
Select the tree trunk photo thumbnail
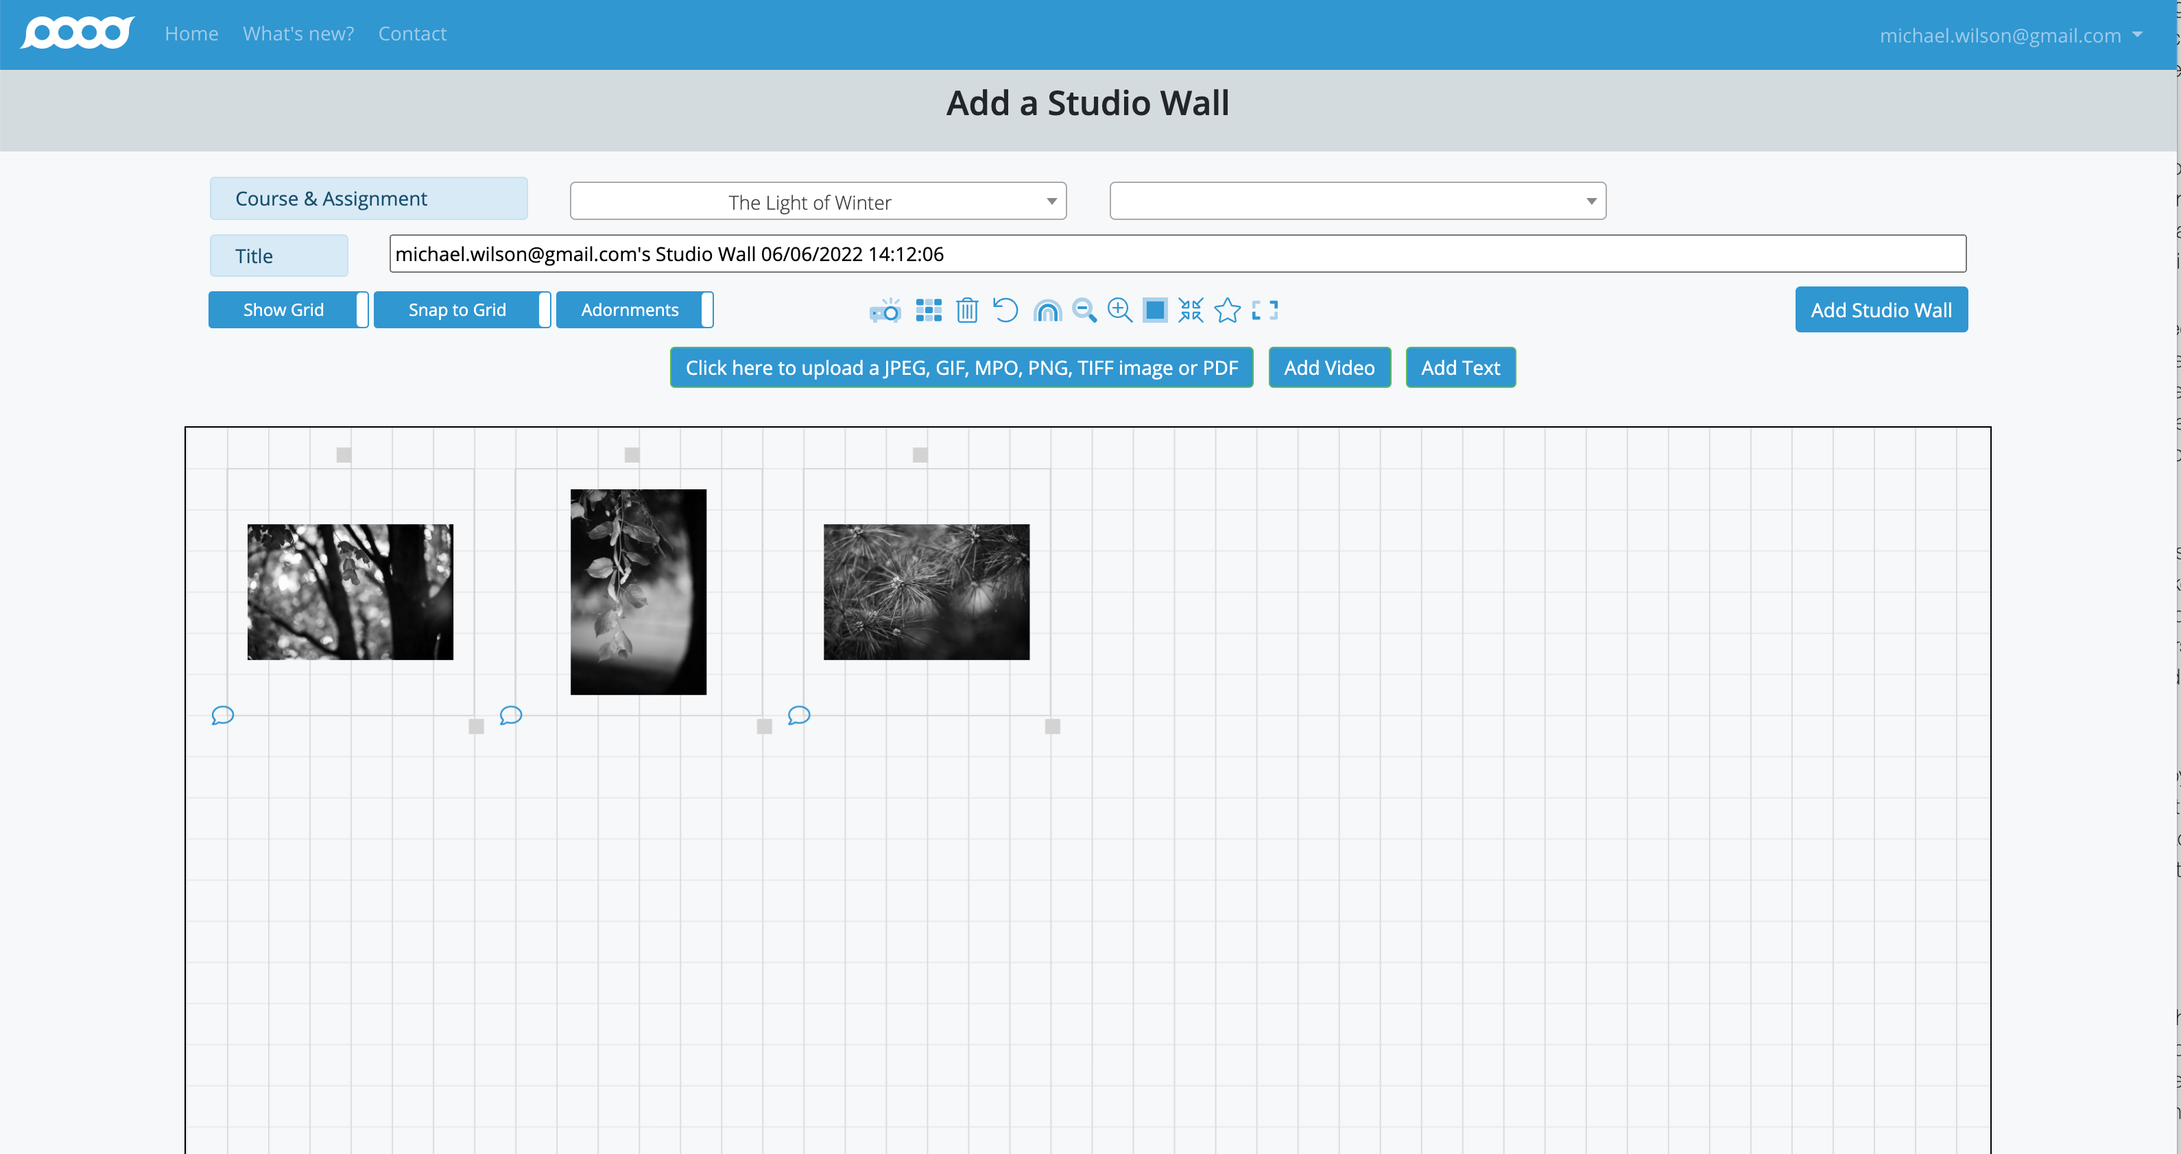(350, 592)
